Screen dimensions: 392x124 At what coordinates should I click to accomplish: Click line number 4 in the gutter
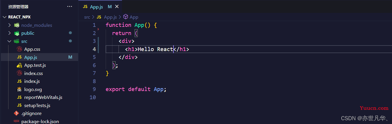(x=94, y=49)
